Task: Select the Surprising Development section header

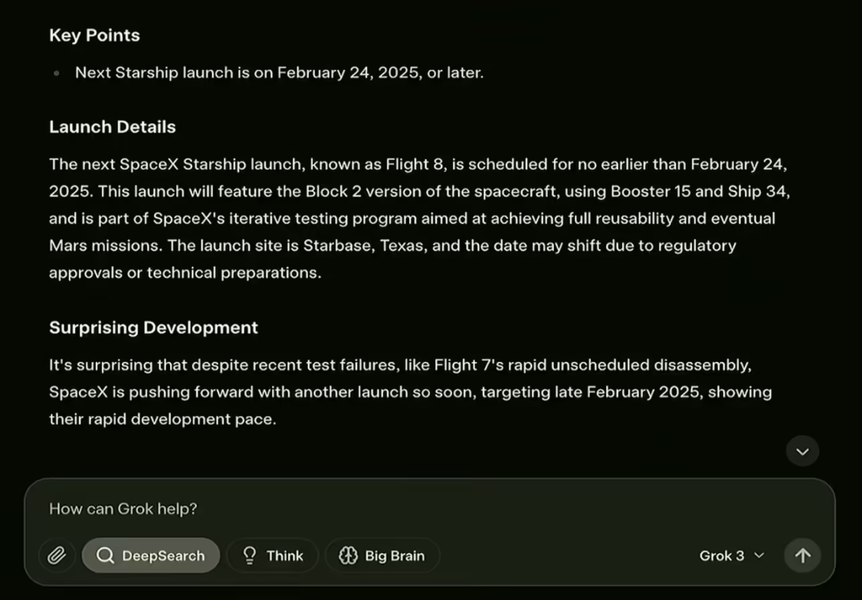Action: point(153,327)
